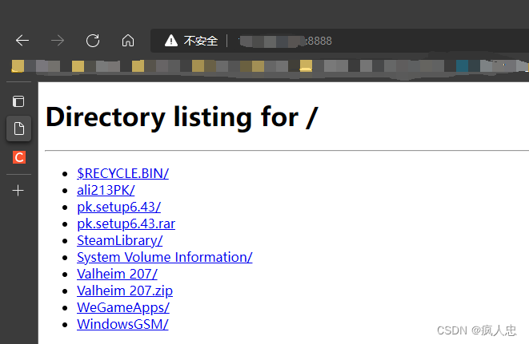Open the ali213PK/ folder link
The height and width of the screenshot is (344, 529).
click(106, 189)
